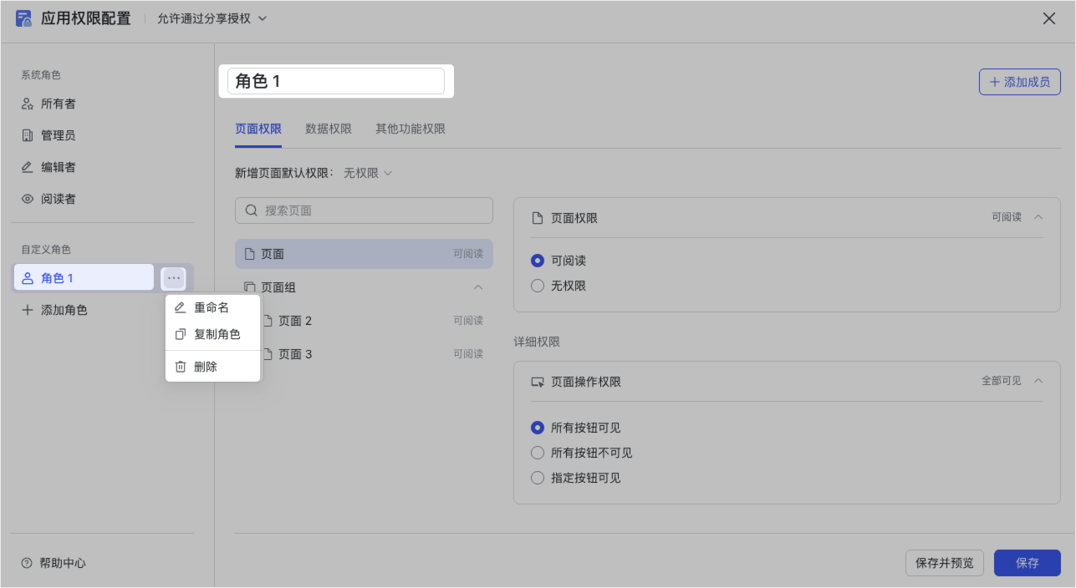Click the trash icon to 删除 role

point(181,367)
